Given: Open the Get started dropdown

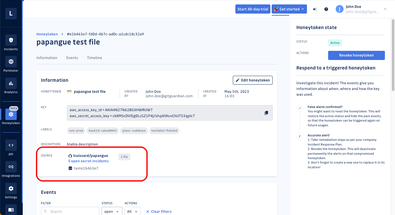Looking at the screenshot, I should [289, 9].
